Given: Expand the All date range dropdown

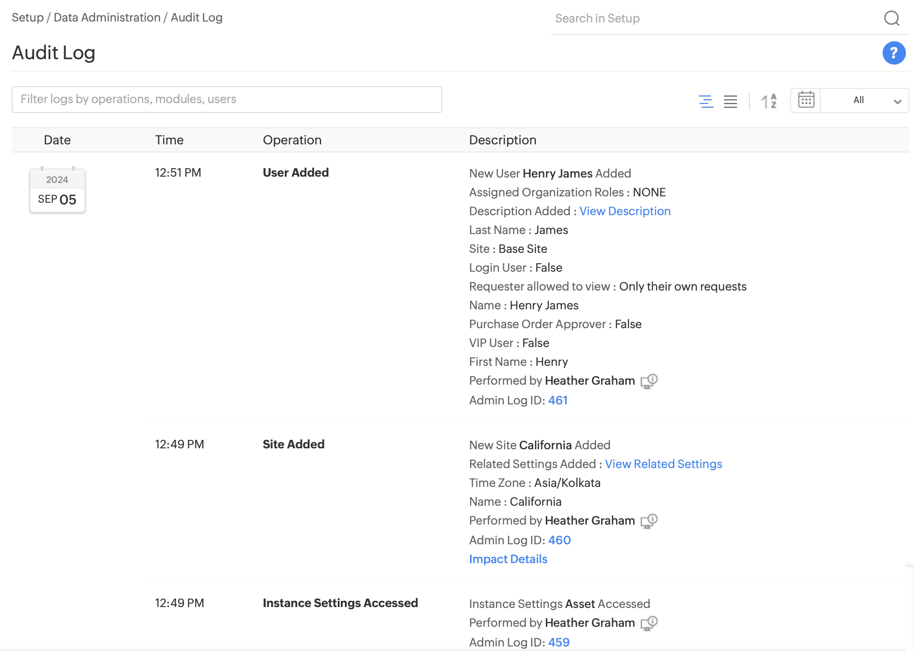Looking at the screenshot, I should 865,100.
